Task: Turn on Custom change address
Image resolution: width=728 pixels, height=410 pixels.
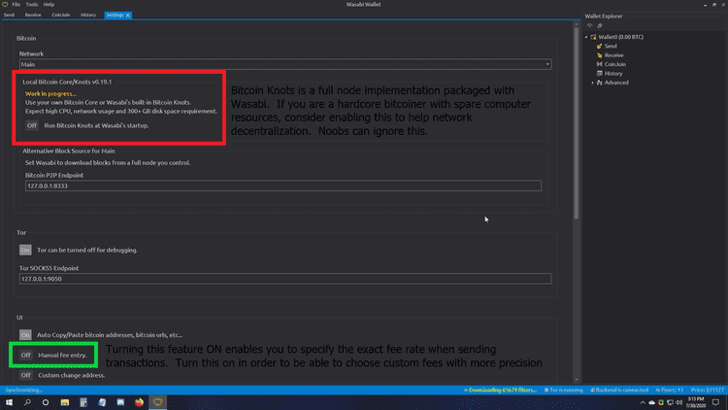Action: pyautogui.click(x=25, y=375)
